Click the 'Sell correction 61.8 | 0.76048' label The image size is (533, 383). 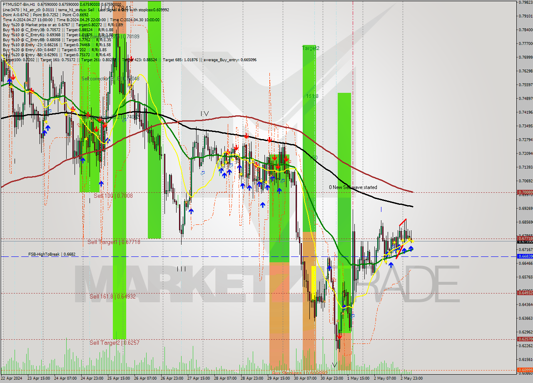(110, 78)
